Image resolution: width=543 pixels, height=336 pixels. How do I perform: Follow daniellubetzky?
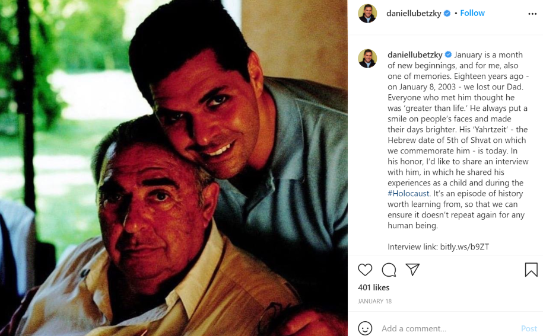click(x=472, y=13)
